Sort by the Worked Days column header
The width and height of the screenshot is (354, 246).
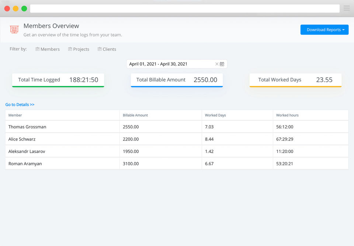[215, 115]
